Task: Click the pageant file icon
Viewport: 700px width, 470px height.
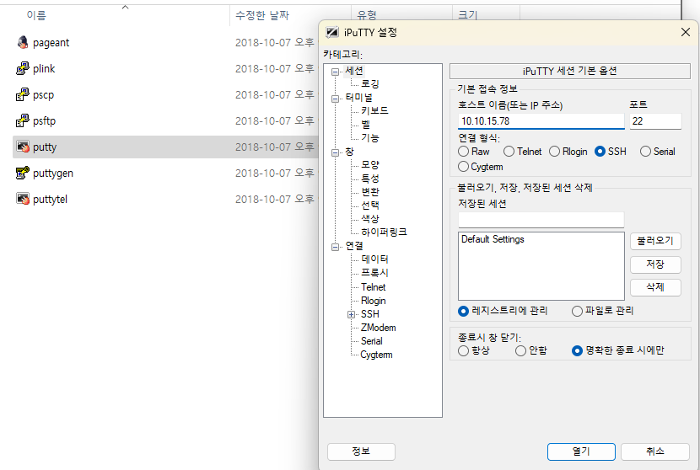Action: (23, 42)
